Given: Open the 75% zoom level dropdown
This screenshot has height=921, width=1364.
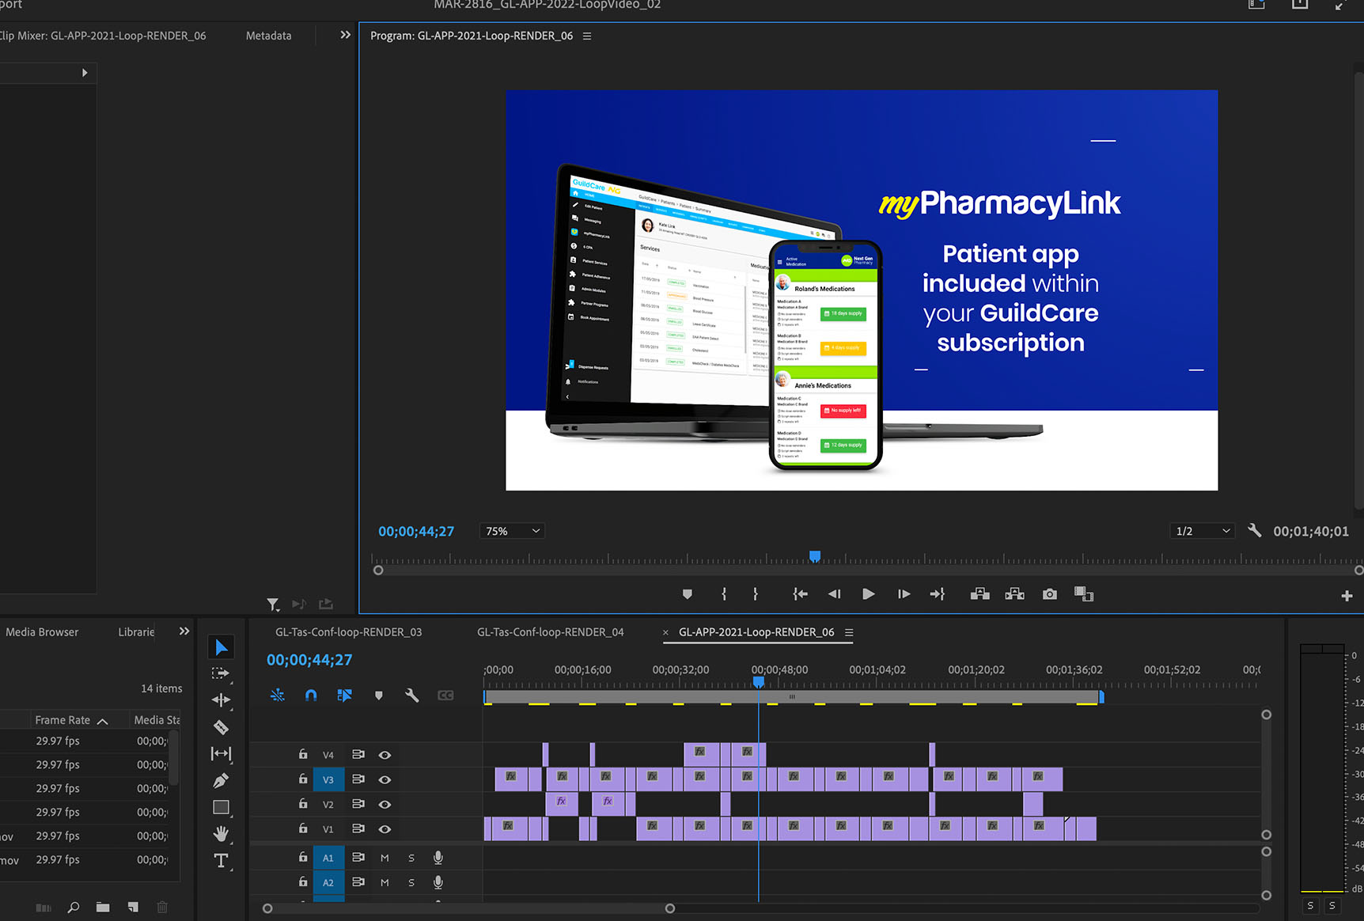Looking at the screenshot, I should point(512,531).
